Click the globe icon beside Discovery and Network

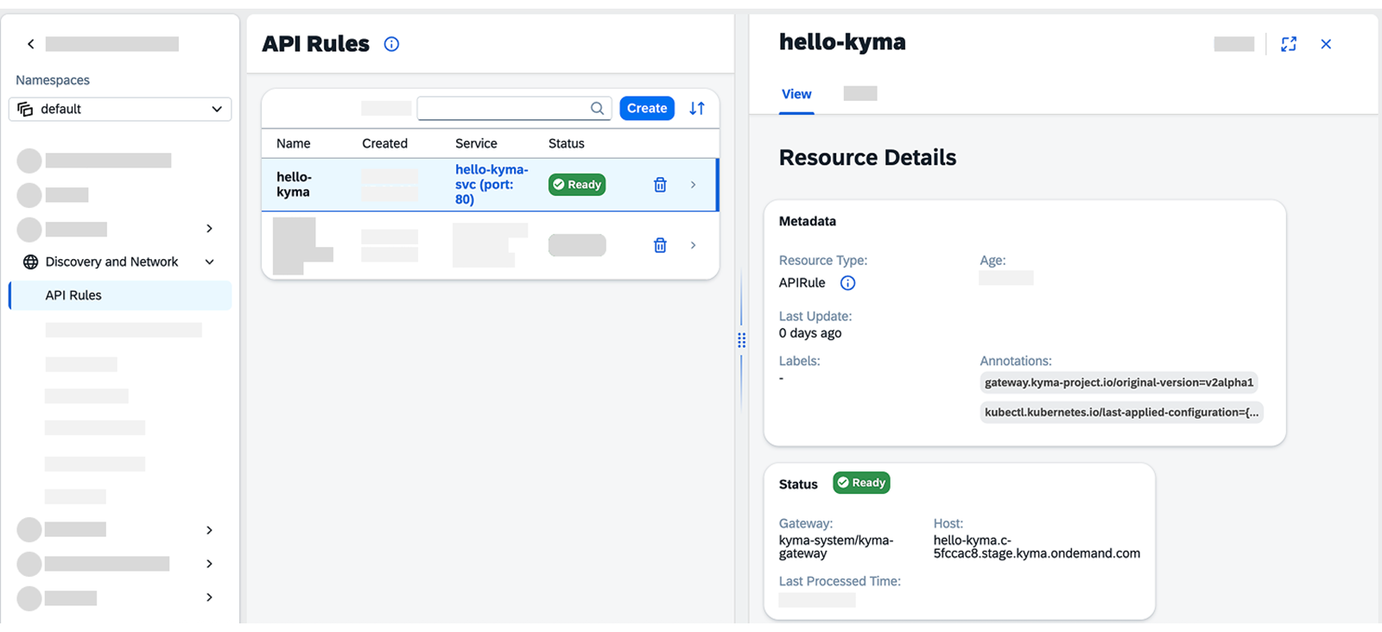[x=30, y=262]
